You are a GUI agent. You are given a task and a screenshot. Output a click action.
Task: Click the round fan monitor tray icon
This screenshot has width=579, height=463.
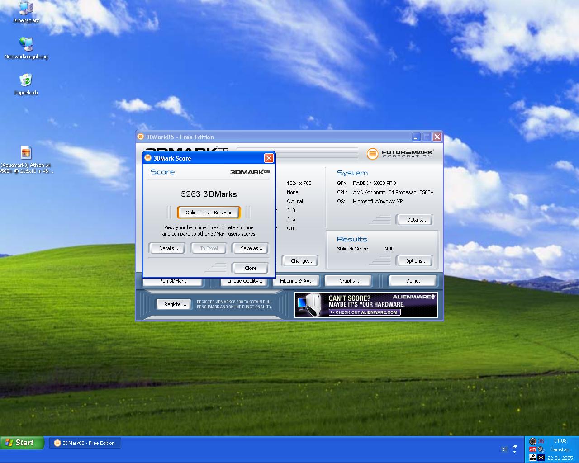pos(533,441)
